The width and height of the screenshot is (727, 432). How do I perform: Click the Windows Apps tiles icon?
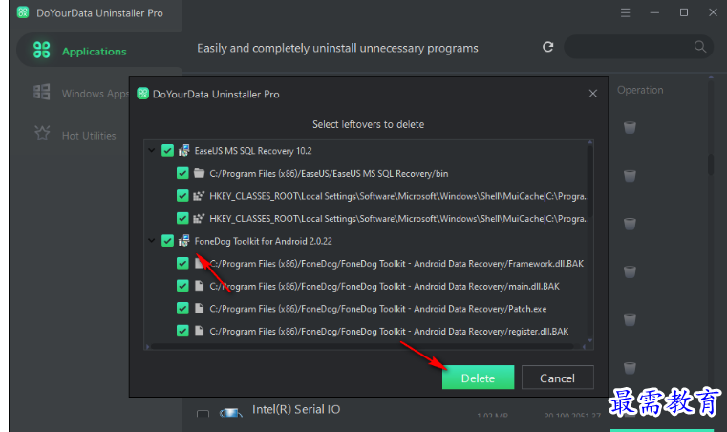(42, 92)
